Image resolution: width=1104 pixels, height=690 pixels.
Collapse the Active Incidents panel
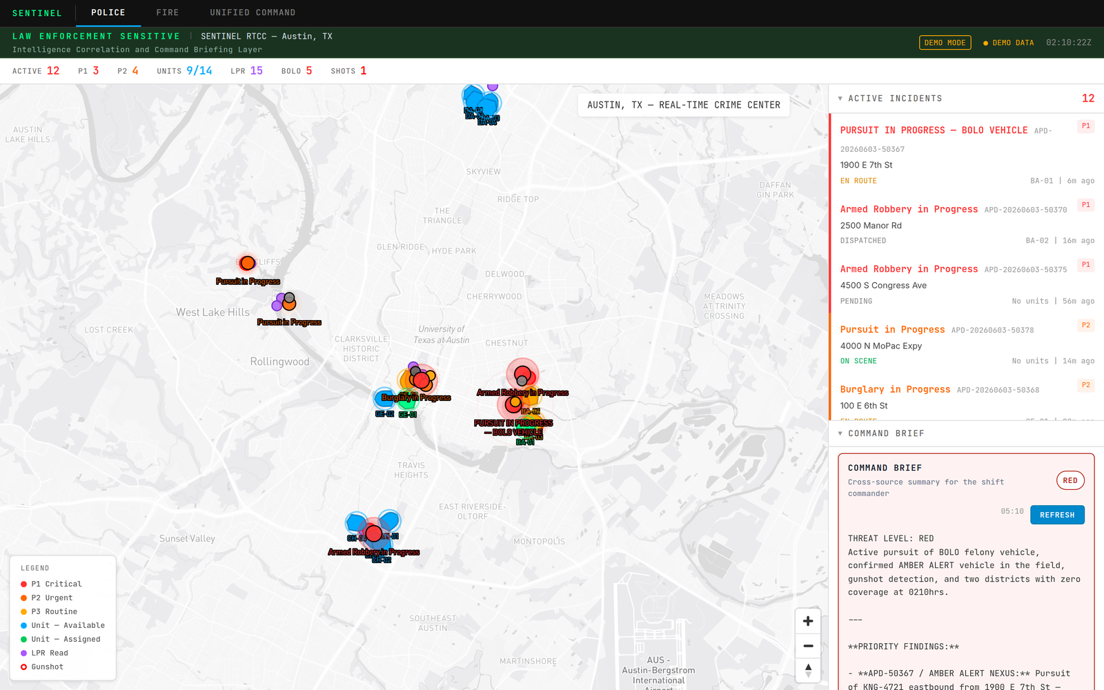point(840,99)
